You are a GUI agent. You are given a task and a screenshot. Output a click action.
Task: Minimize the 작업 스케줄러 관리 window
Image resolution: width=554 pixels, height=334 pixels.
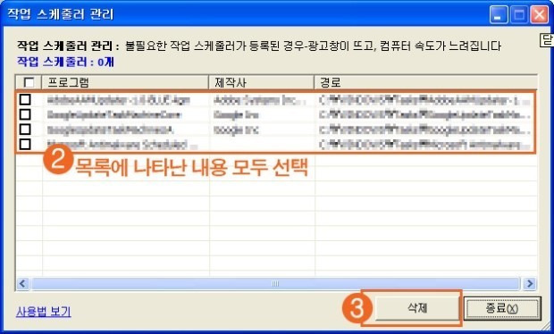pos(499,15)
